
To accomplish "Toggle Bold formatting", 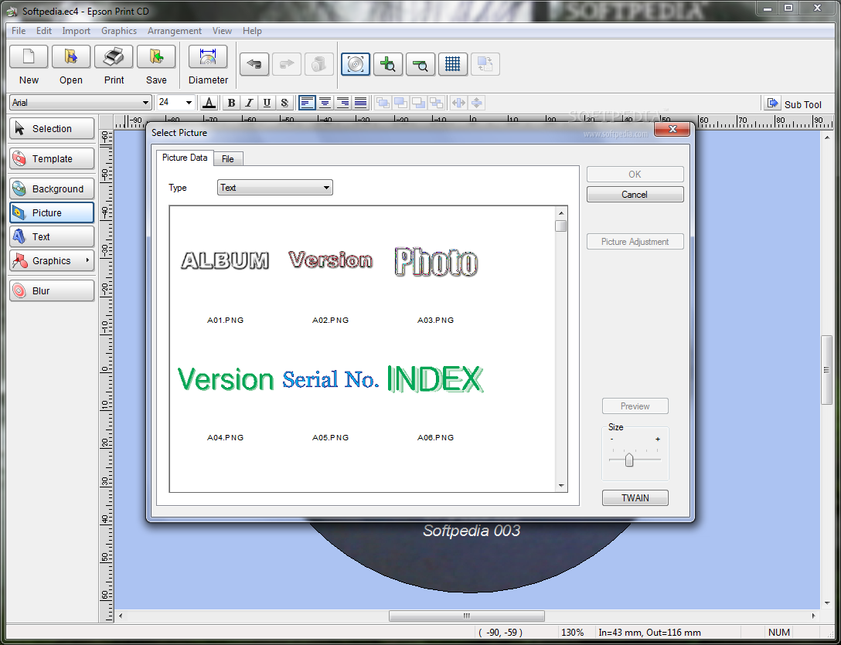I will (231, 103).
